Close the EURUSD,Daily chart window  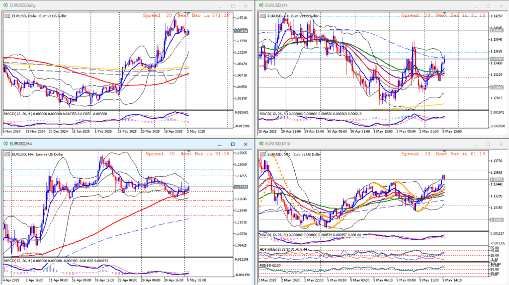246,6
